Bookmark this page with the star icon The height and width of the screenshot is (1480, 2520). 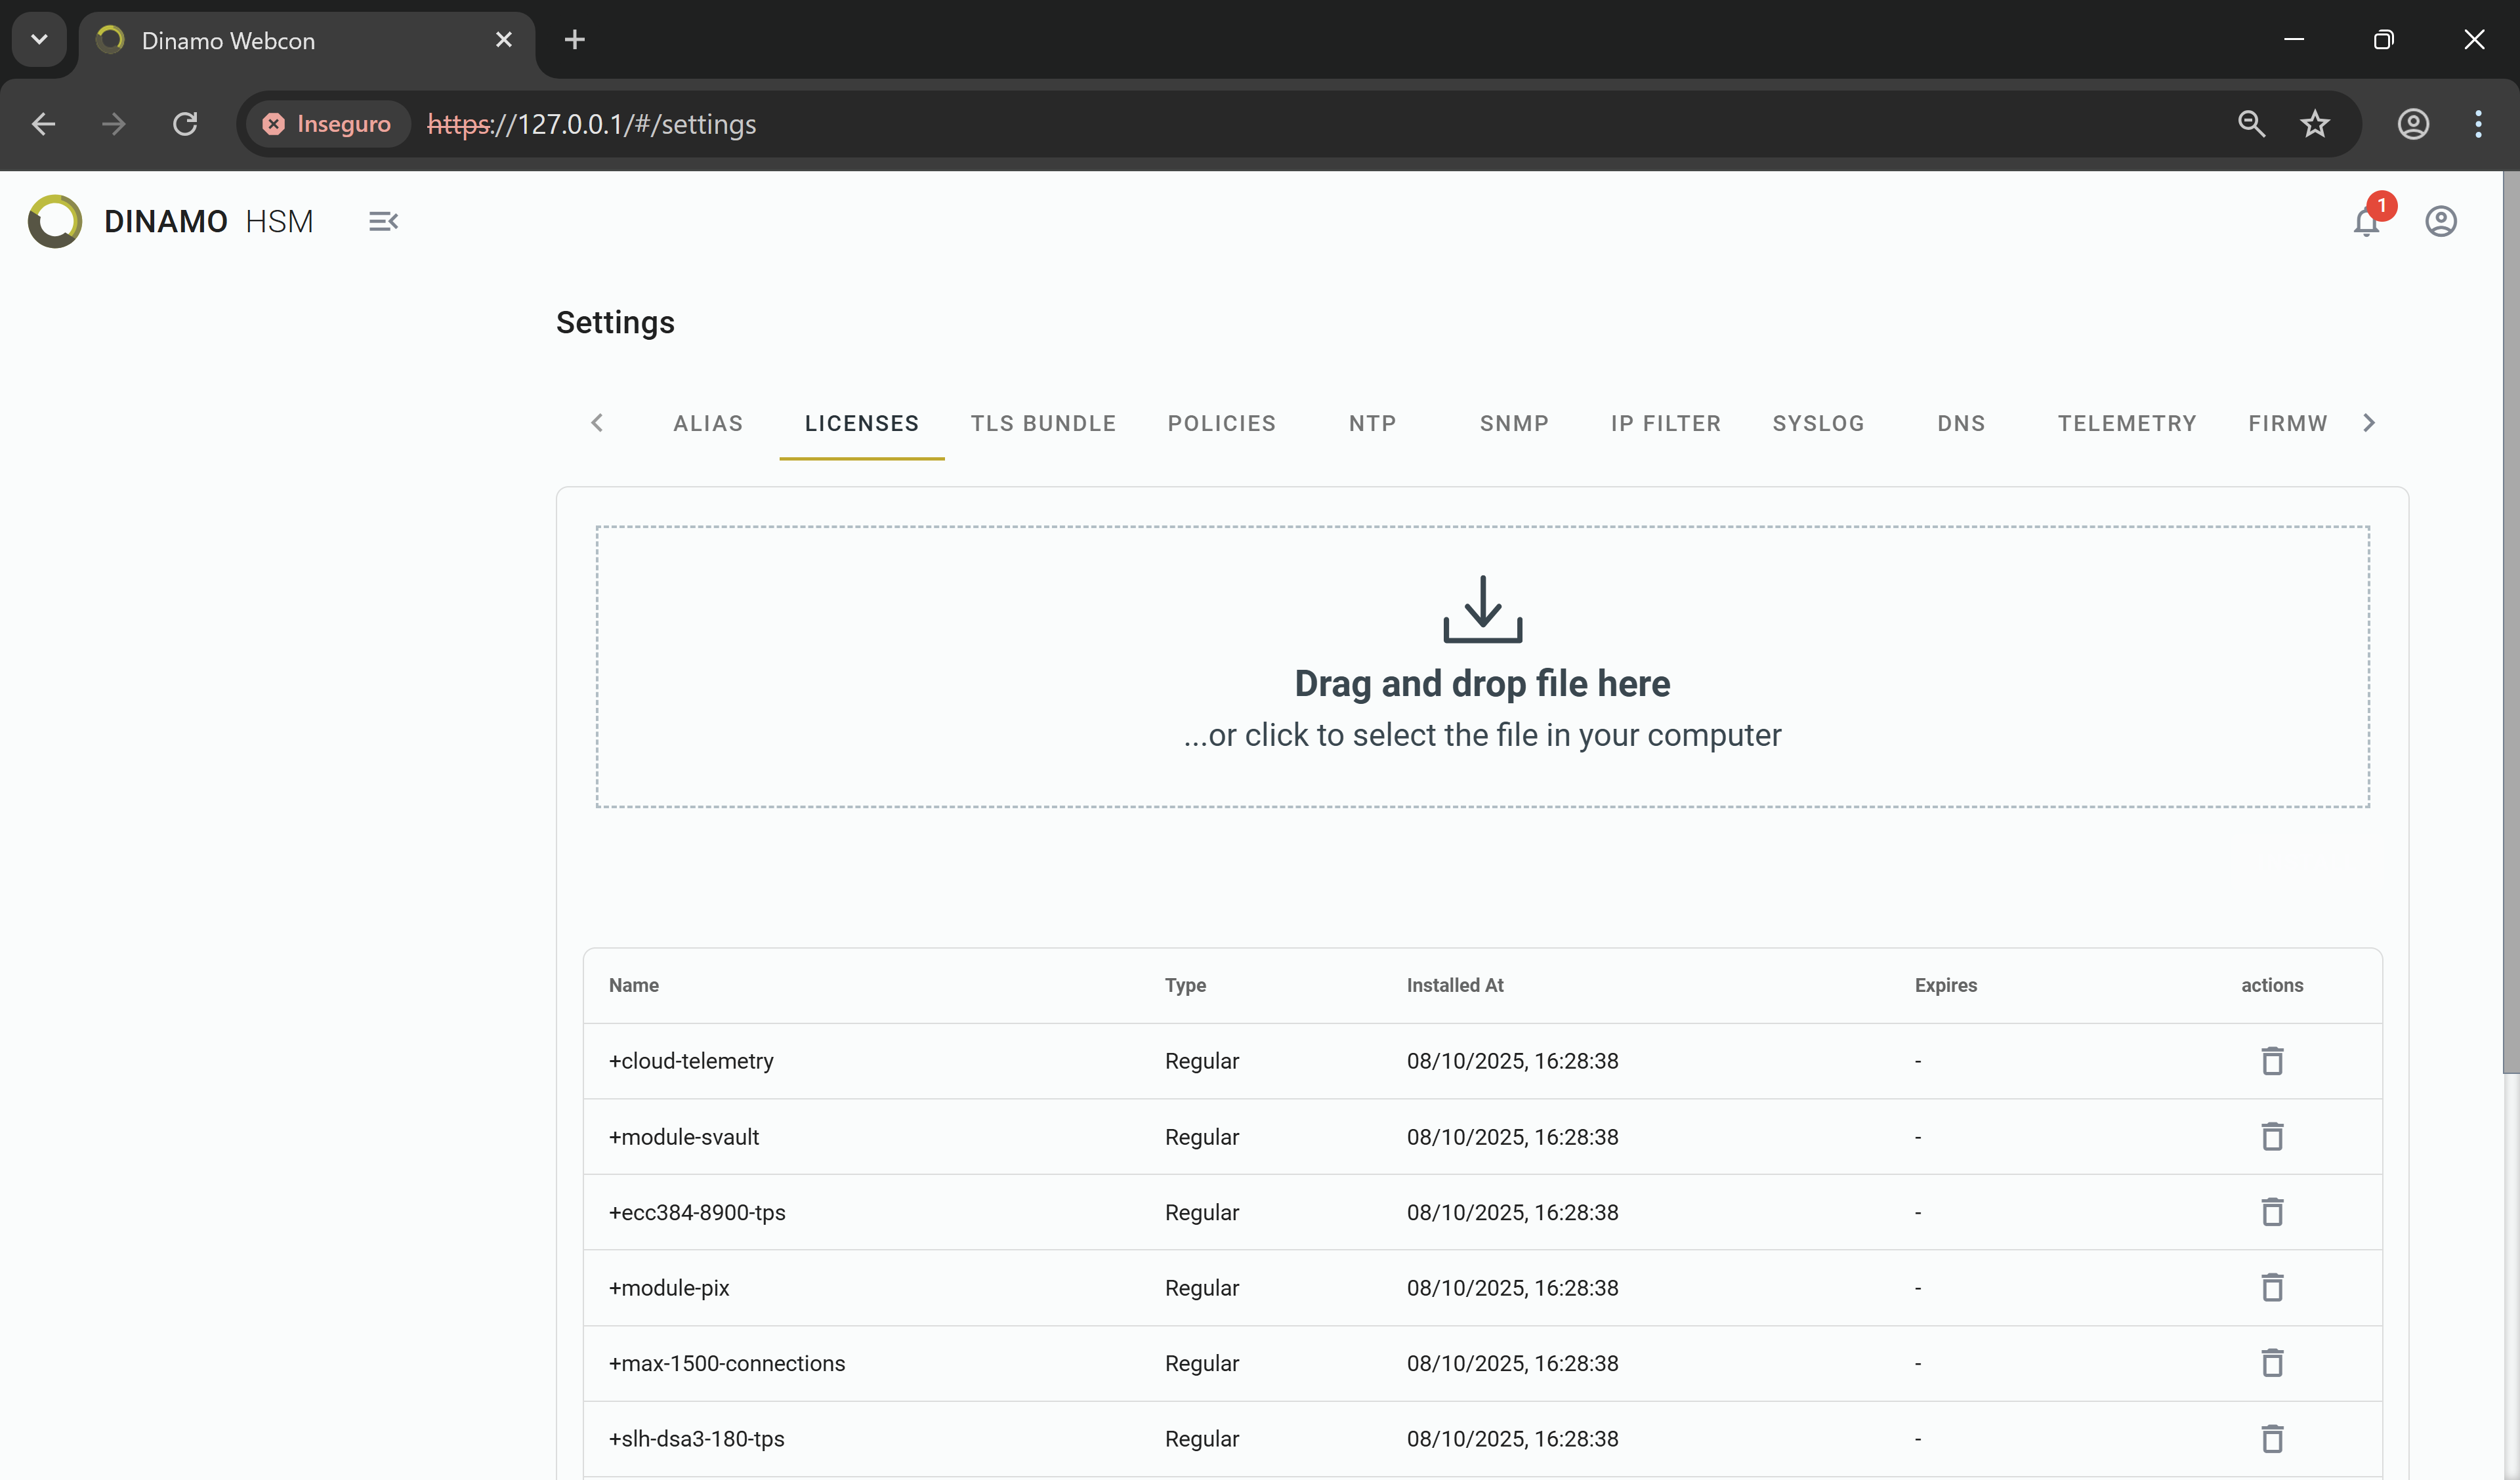pyautogui.click(x=2314, y=124)
